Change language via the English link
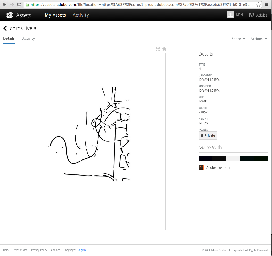Viewport: 272px width, 256px height. pos(81,250)
